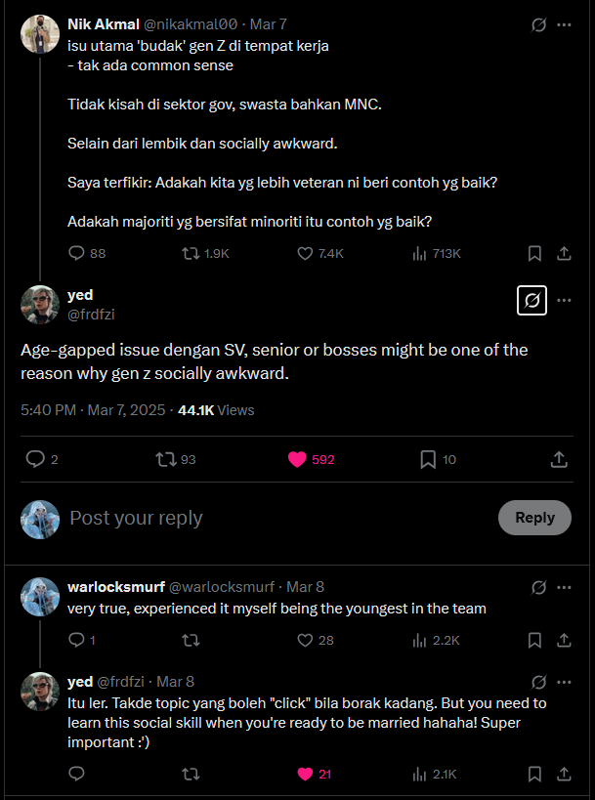Open the warlocksmurf username link
The height and width of the screenshot is (800, 595).
coord(115,587)
